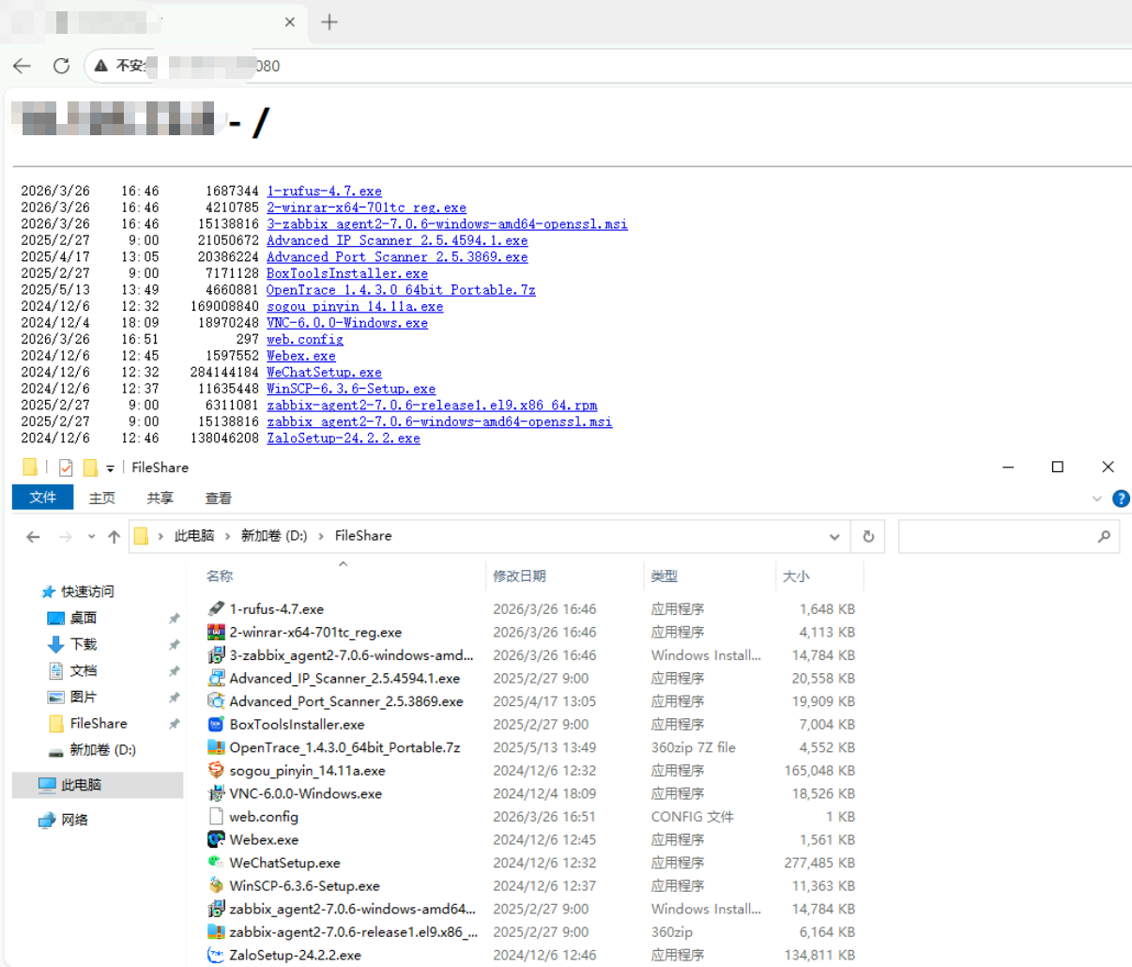The image size is (1132, 967).
Task: Sort files by 大小 column
Action: (x=796, y=576)
